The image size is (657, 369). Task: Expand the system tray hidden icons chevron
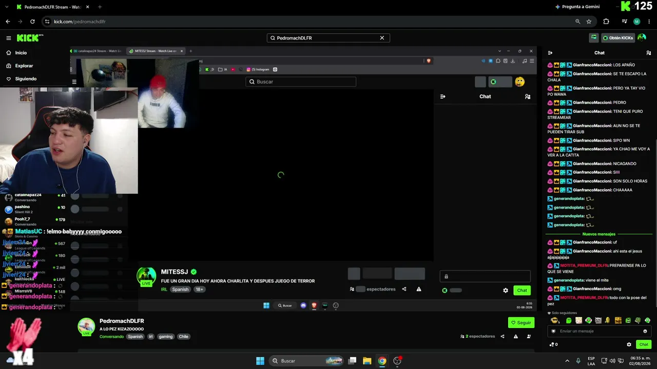[567, 361]
